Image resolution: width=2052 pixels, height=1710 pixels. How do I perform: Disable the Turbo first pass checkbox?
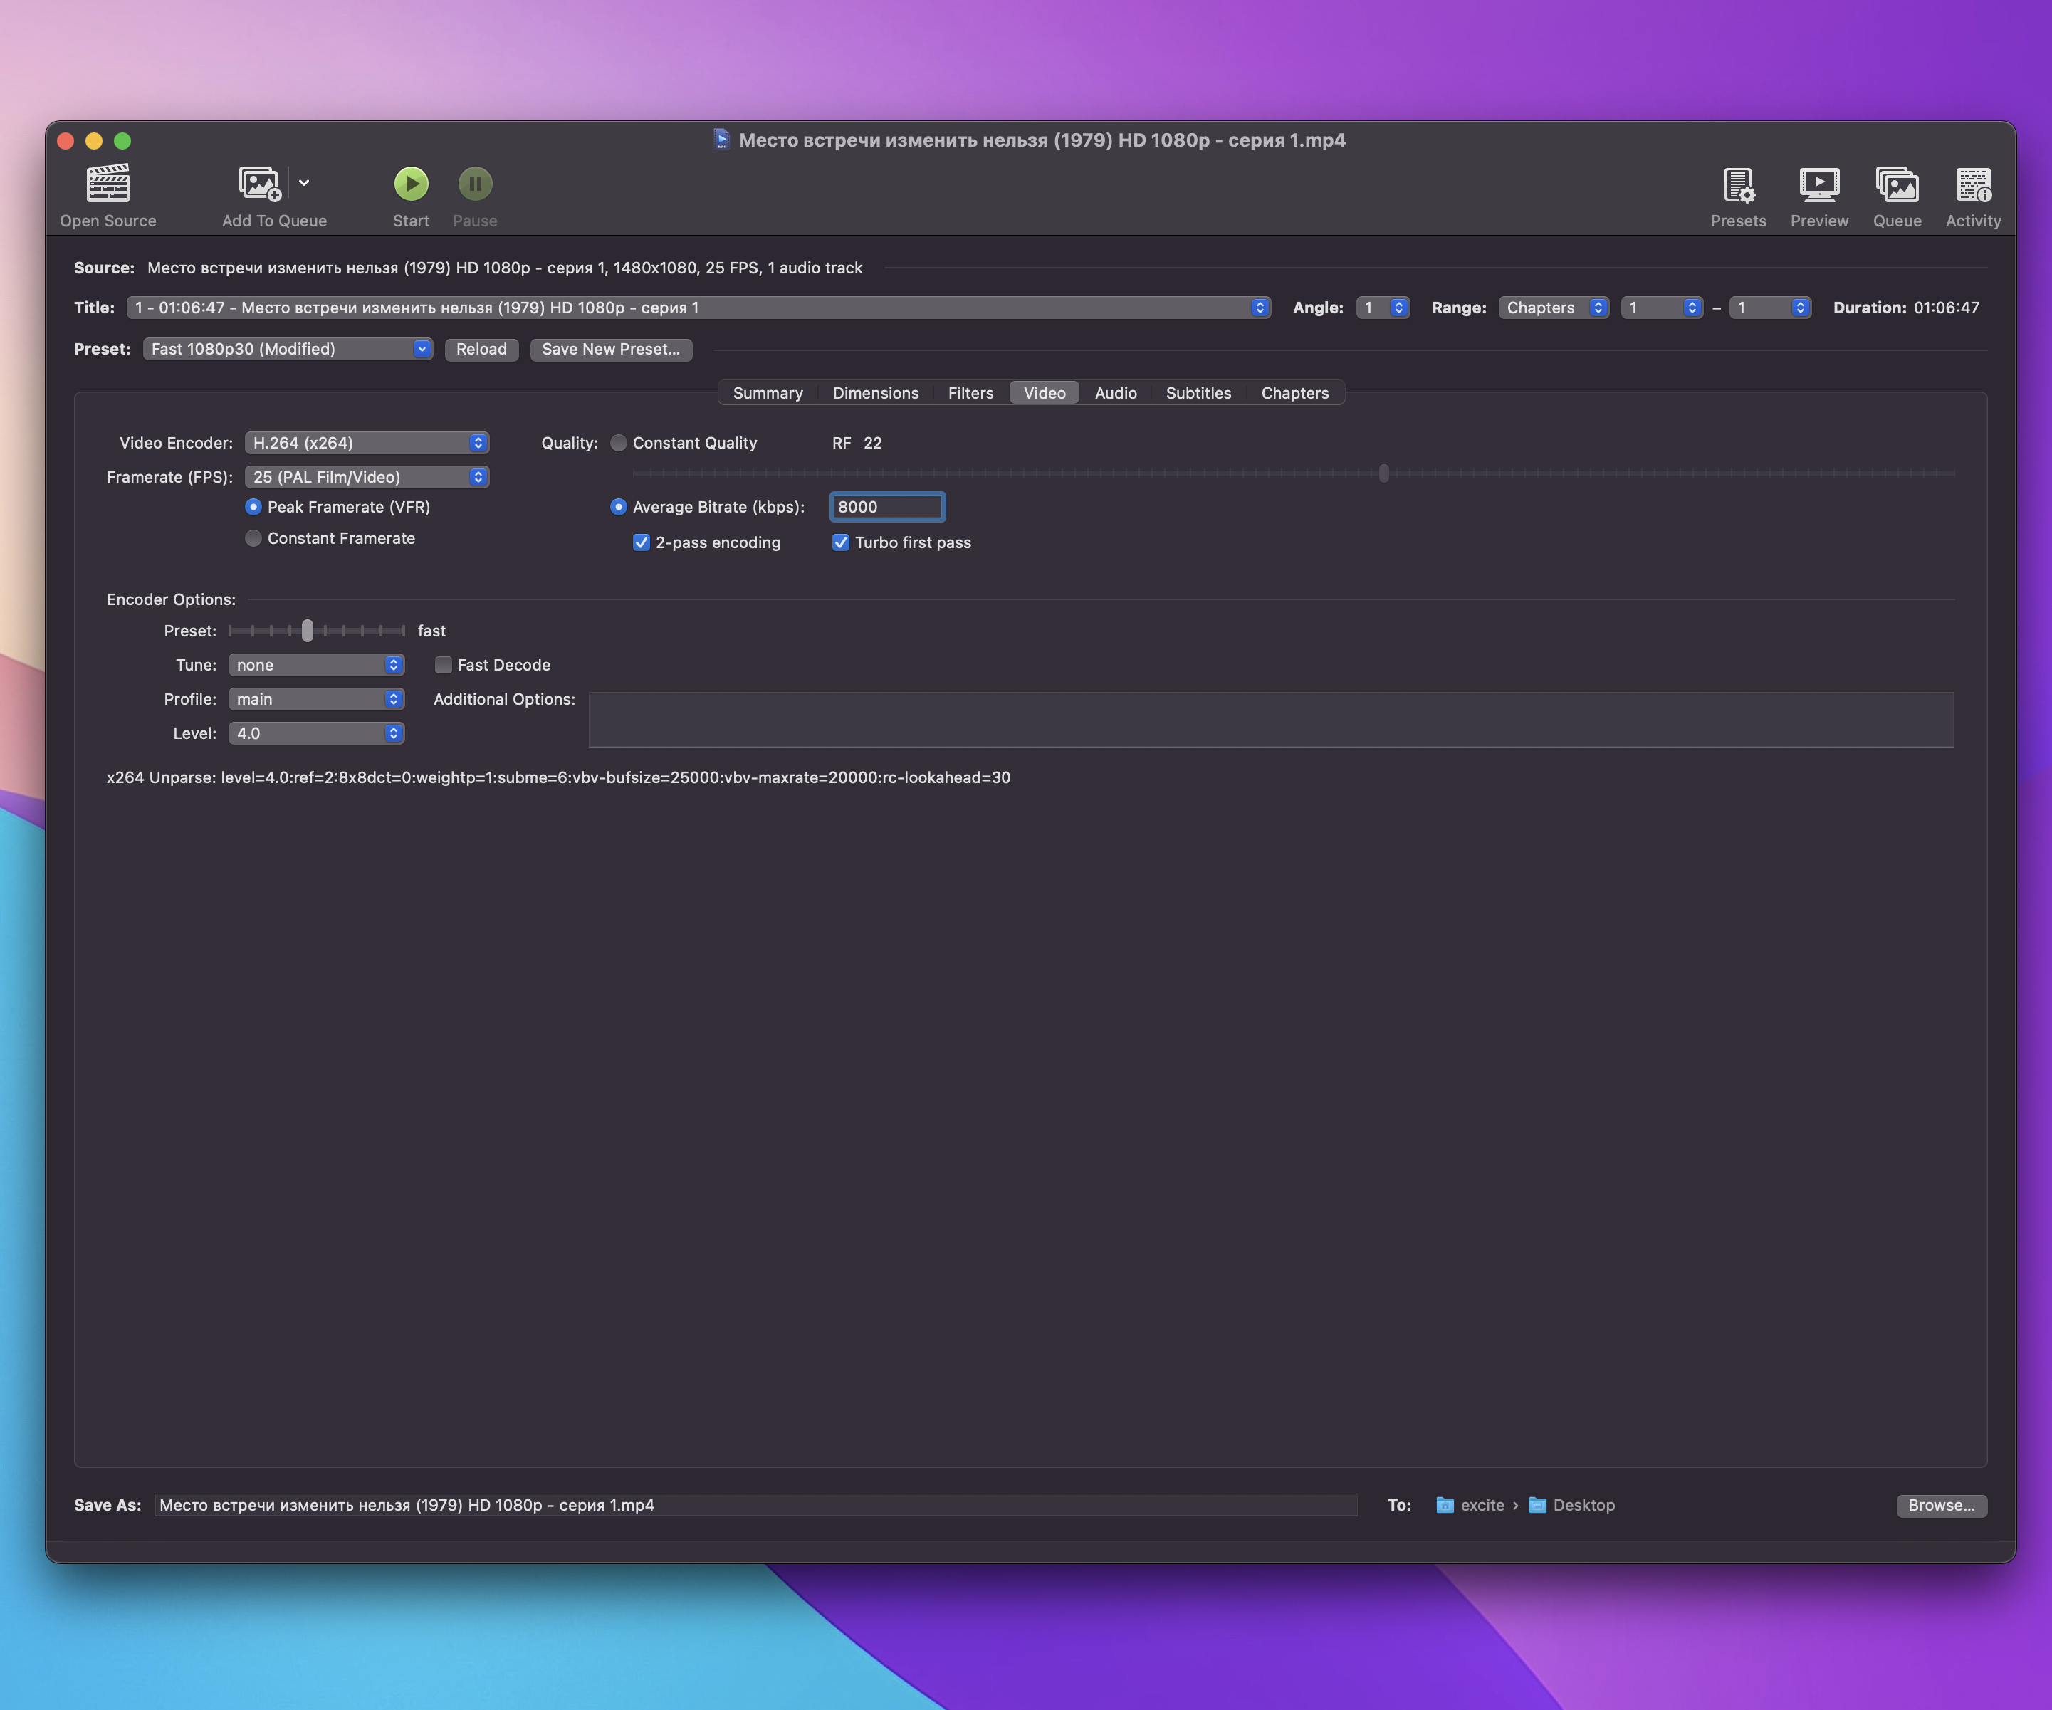click(x=840, y=542)
